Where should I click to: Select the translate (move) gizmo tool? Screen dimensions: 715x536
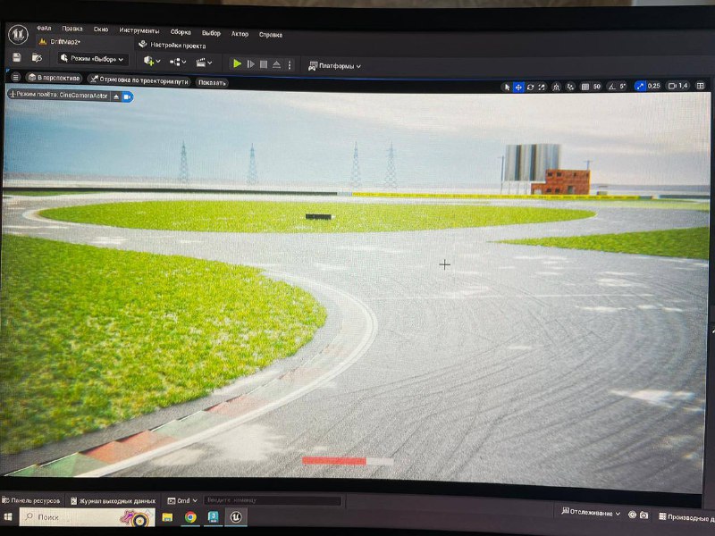click(x=518, y=87)
